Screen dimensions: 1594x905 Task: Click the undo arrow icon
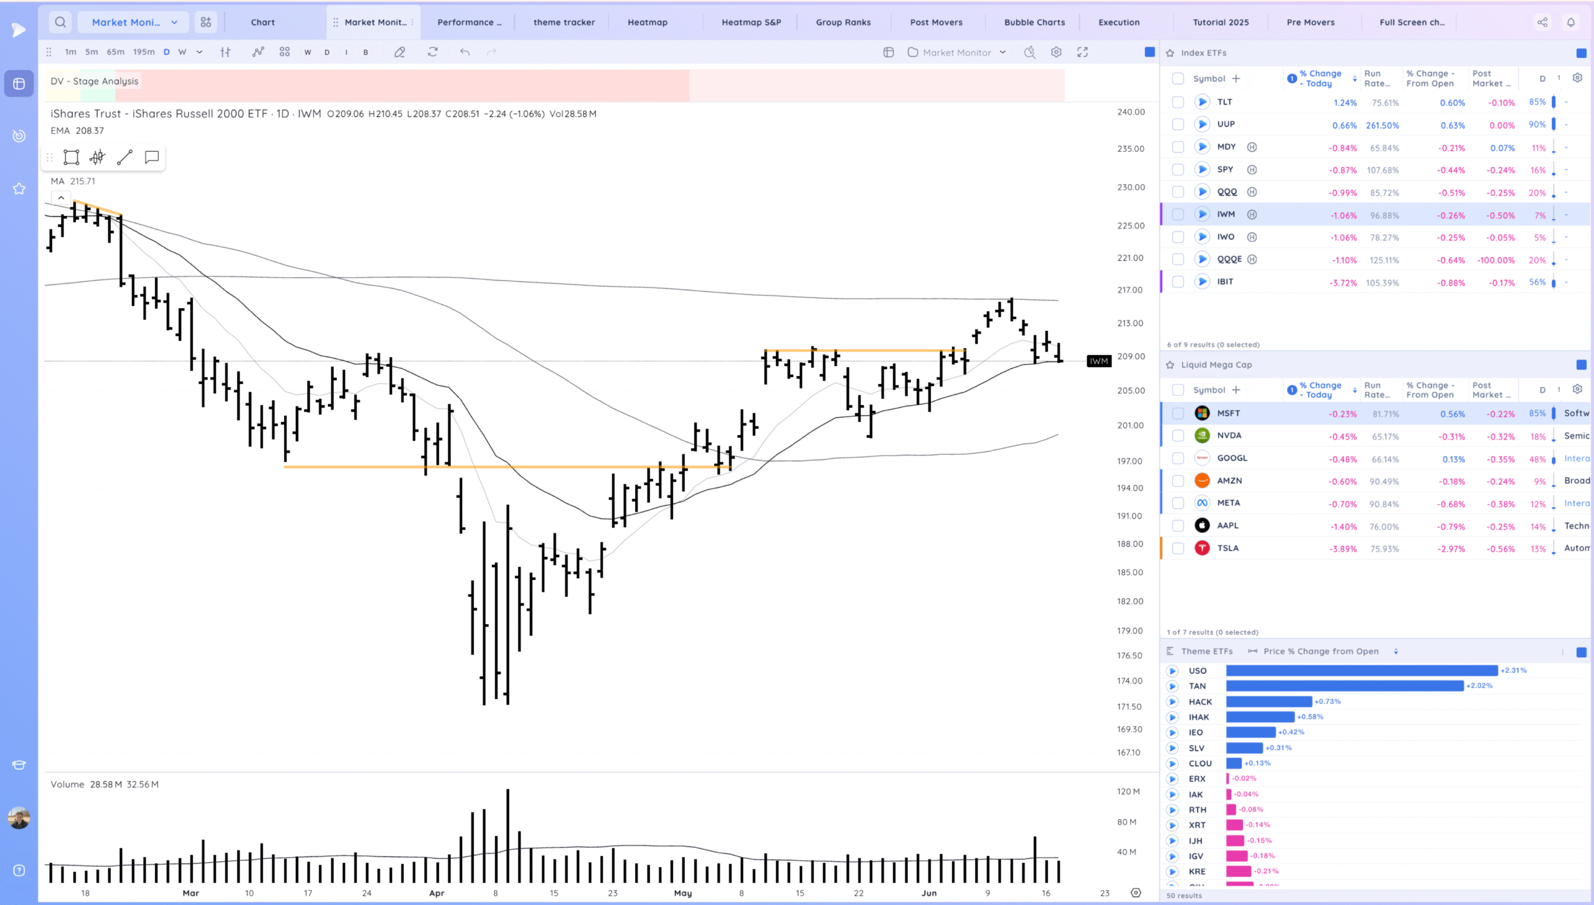[465, 52]
